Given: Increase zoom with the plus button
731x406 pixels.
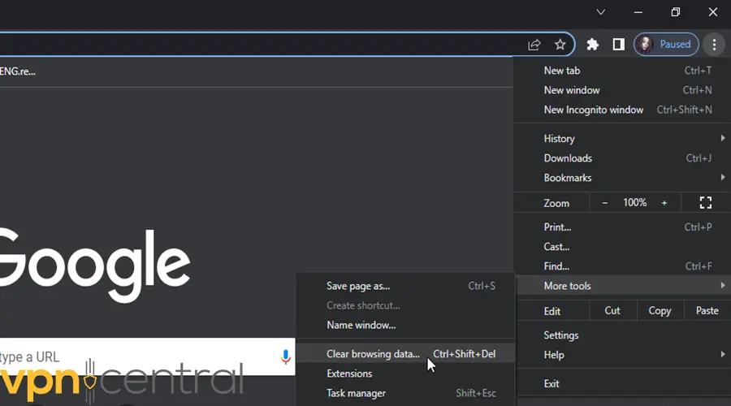Looking at the screenshot, I should pyautogui.click(x=664, y=203).
